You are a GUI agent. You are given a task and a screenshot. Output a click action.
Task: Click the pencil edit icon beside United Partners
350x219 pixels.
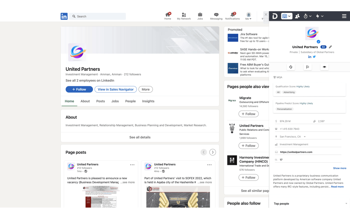(x=330, y=47)
